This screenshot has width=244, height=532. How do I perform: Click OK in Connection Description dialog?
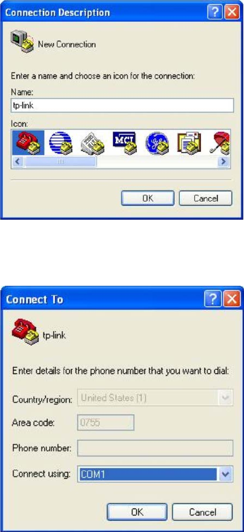(x=148, y=198)
